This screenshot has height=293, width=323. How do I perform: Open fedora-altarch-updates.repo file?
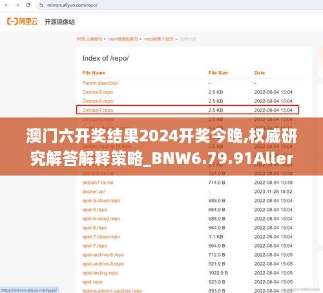click(112, 290)
